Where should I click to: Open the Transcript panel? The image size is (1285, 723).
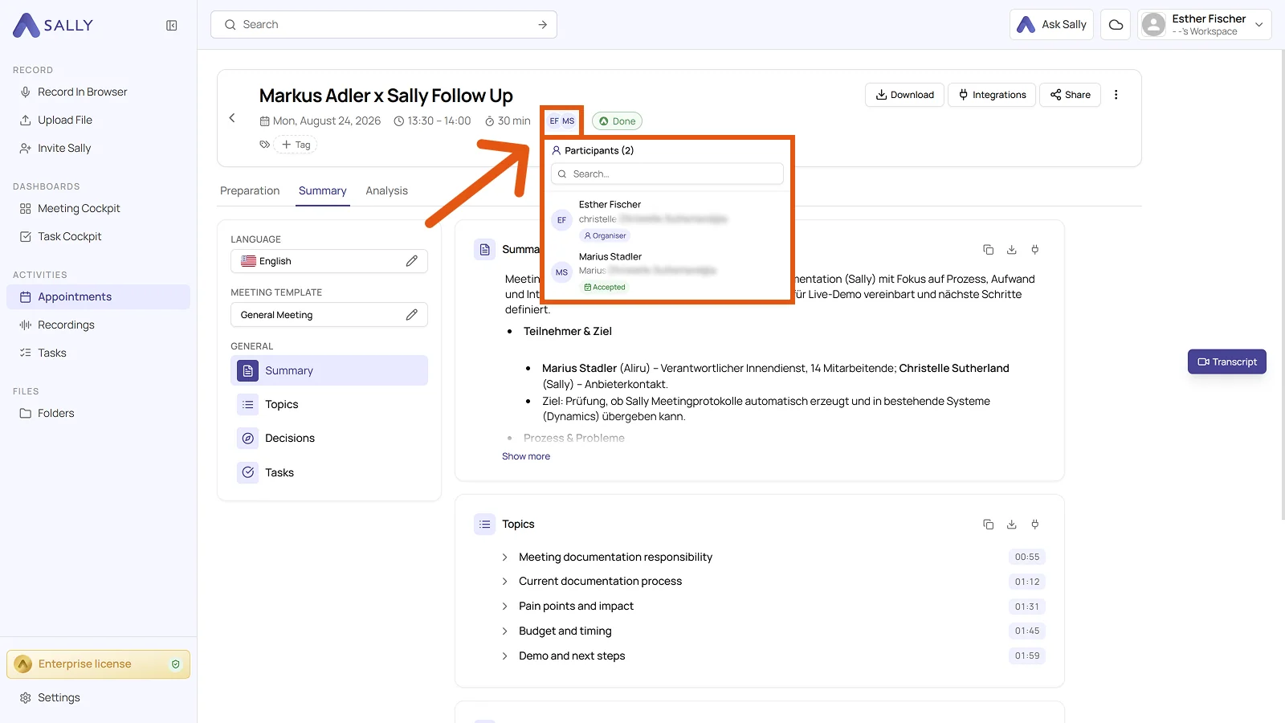1227,362
